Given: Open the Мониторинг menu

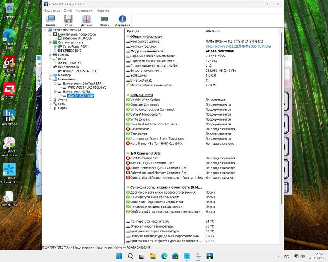Looking at the screenshot, I should click(x=84, y=10).
